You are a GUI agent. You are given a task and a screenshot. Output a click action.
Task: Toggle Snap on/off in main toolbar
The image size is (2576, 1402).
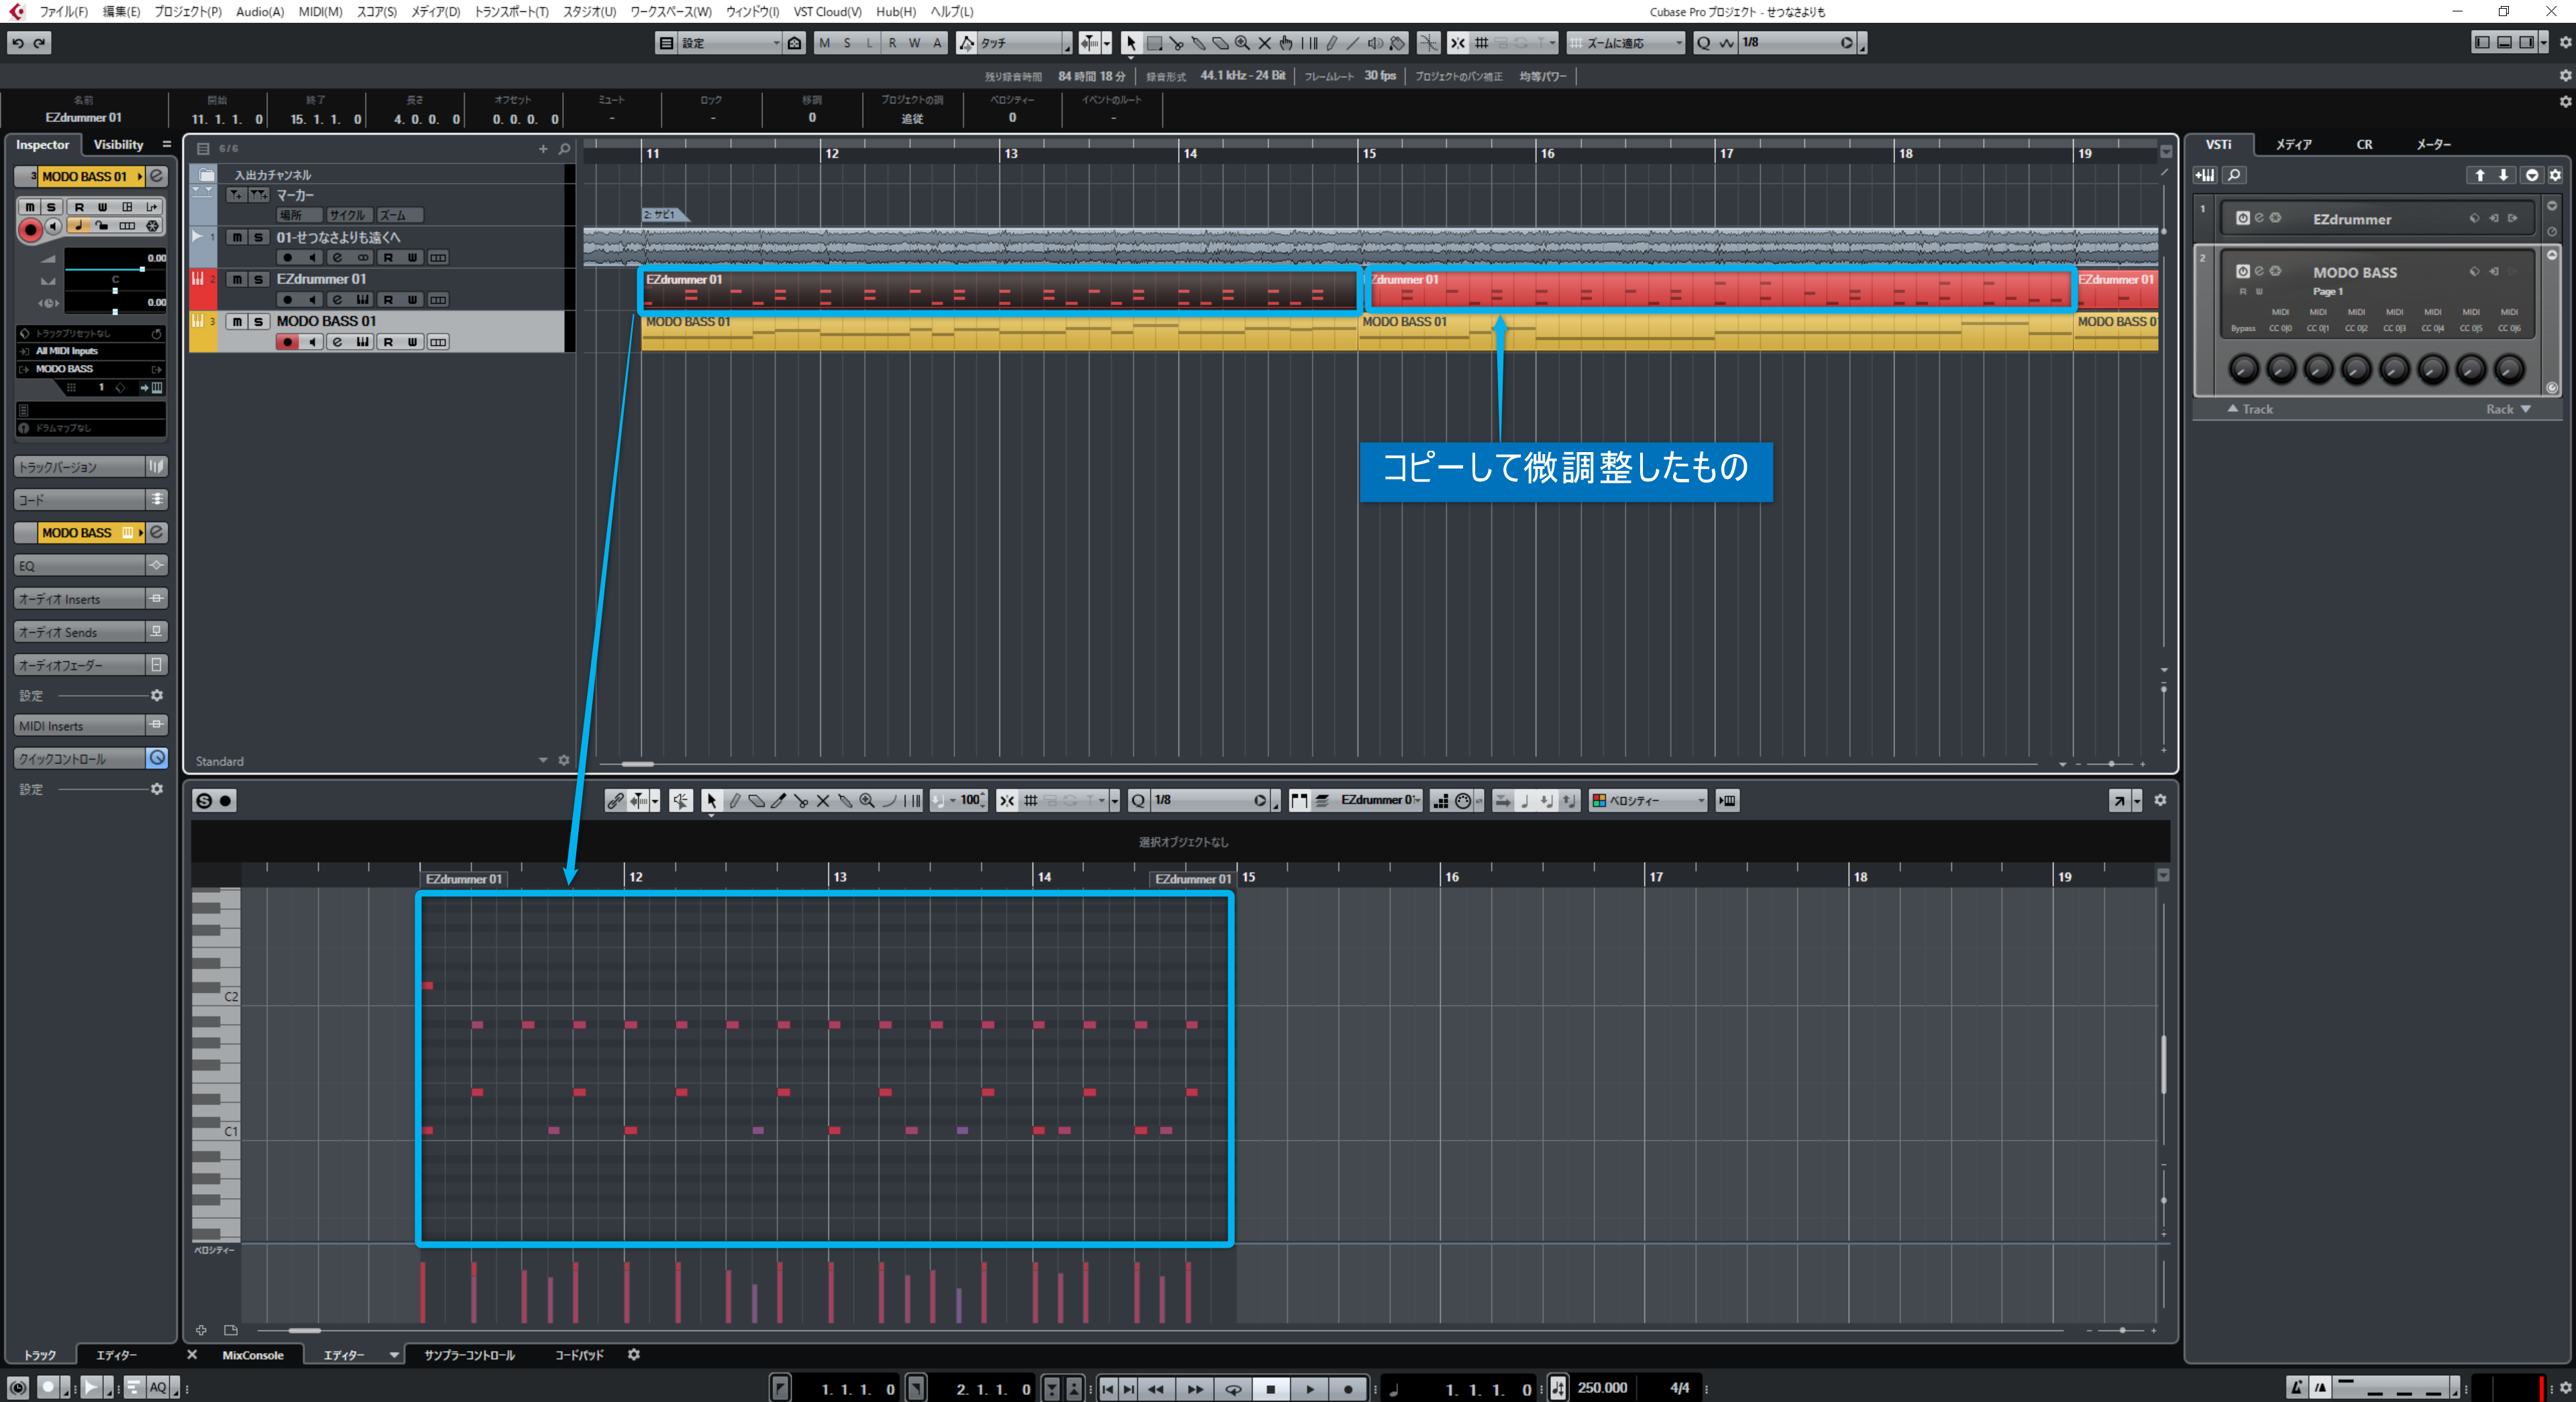click(x=1458, y=43)
